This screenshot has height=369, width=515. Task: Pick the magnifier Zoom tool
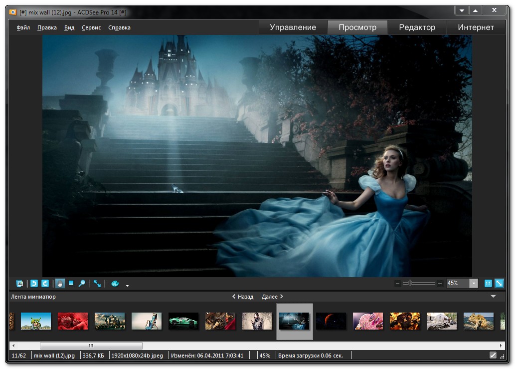pyautogui.click(x=82, y=284)
